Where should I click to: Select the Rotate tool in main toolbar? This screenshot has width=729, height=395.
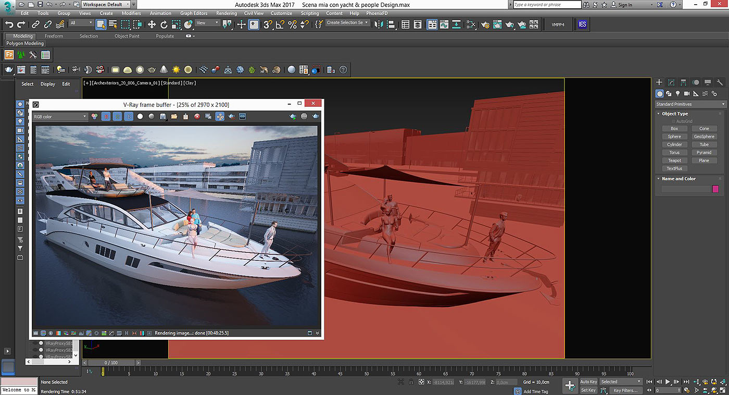(x=164, y=24)
